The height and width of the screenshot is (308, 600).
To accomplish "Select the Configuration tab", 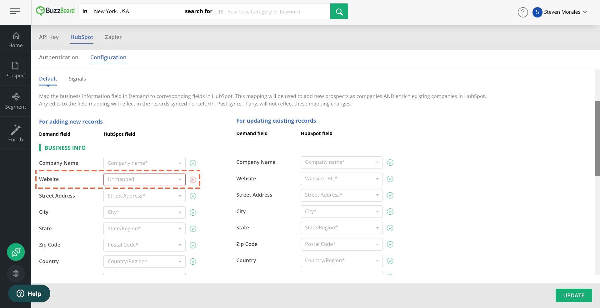I will (x=108, y=57).
